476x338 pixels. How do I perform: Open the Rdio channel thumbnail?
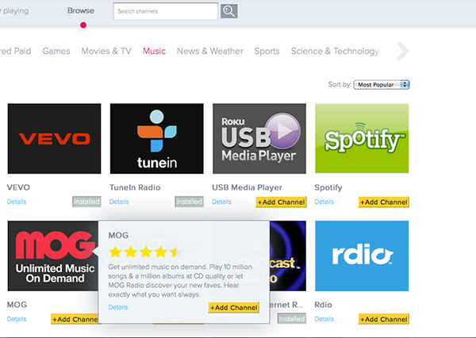[x=362, y=256]
